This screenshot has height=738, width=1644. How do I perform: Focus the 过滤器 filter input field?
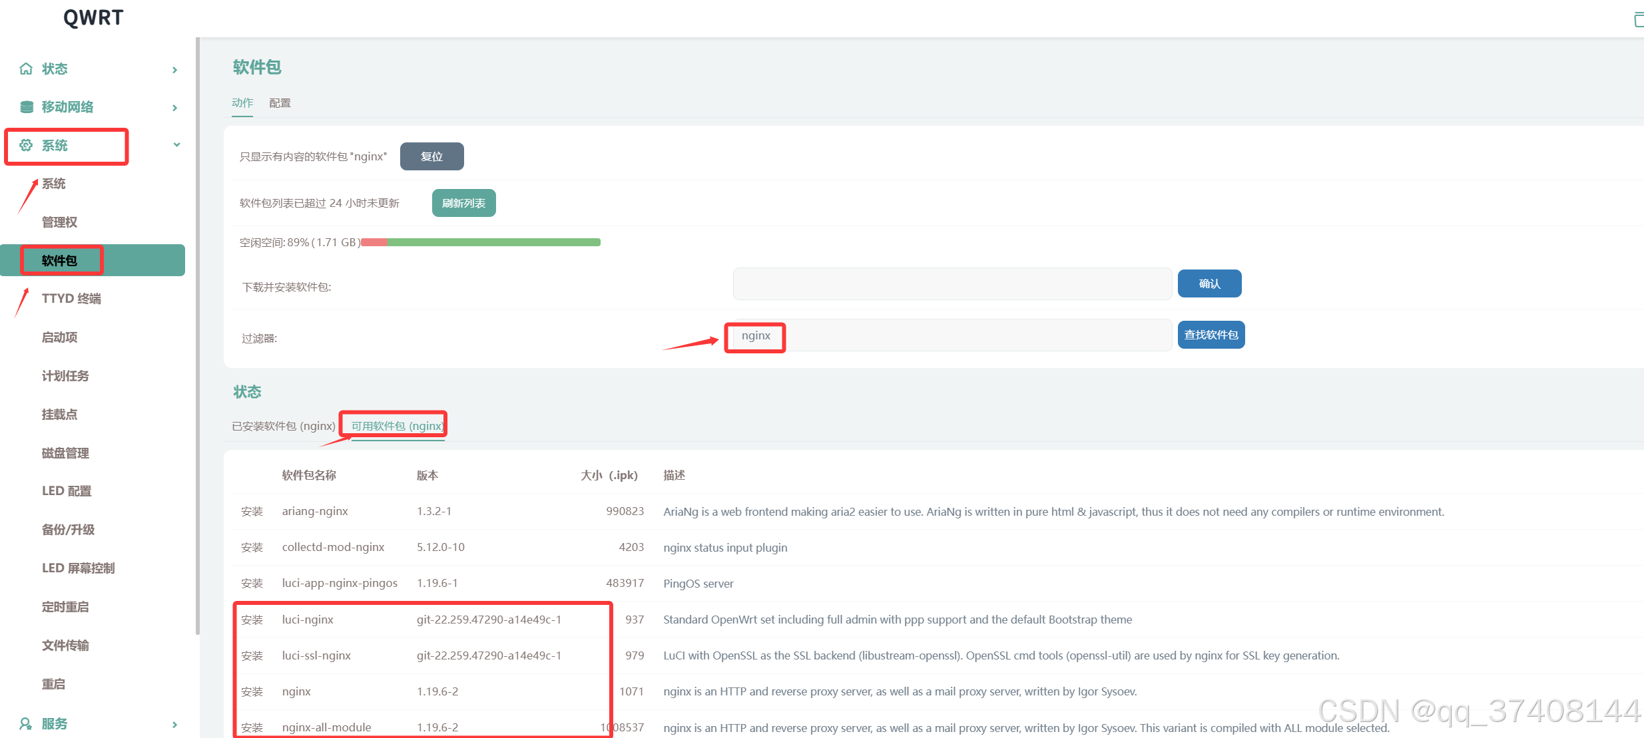pyautogui.click(x=952, y=335)
